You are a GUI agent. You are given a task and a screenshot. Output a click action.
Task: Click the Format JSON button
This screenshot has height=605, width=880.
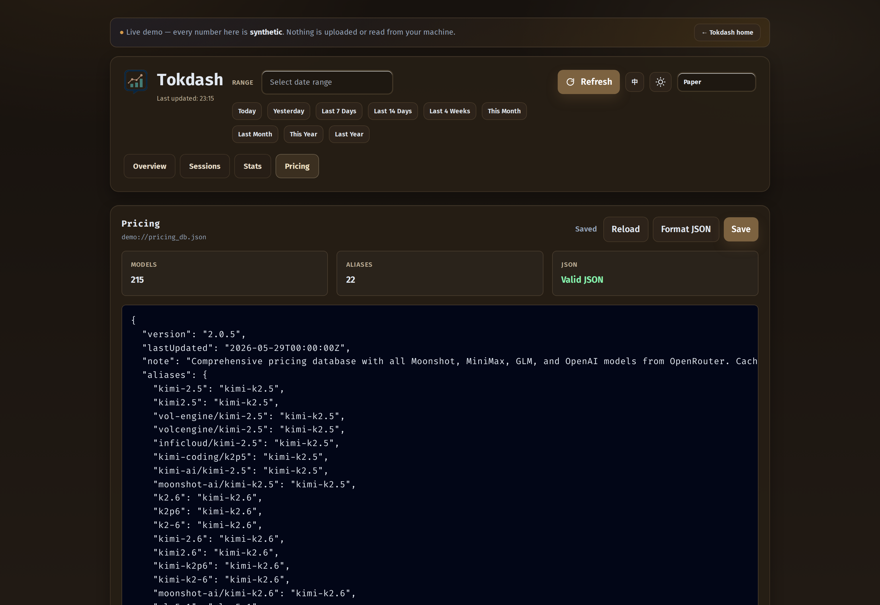[x=686, y=229]
